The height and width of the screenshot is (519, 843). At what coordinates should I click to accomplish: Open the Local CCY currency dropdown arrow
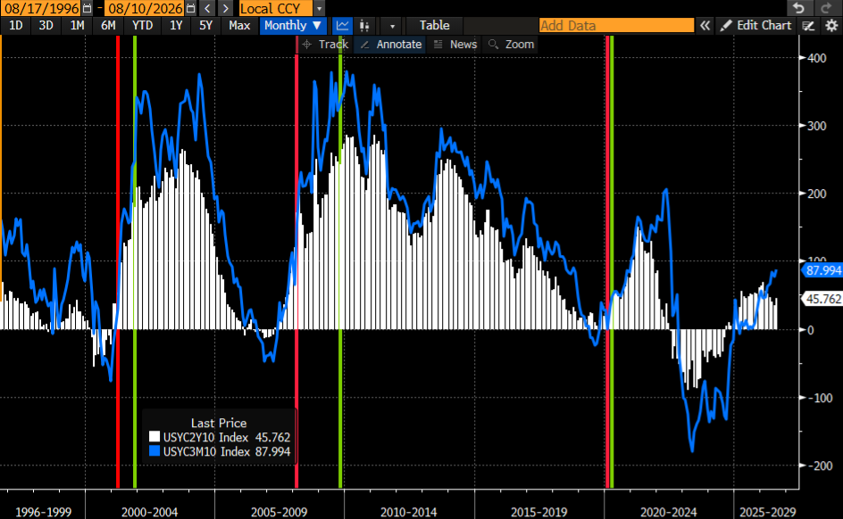coord(320,9)
